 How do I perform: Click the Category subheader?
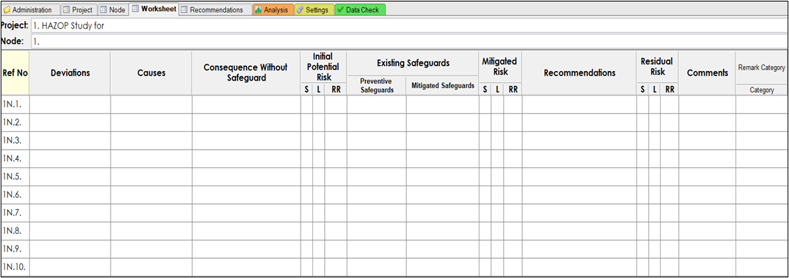(762, 90)
